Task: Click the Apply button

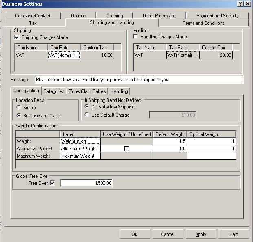Action: coord(200,234)
